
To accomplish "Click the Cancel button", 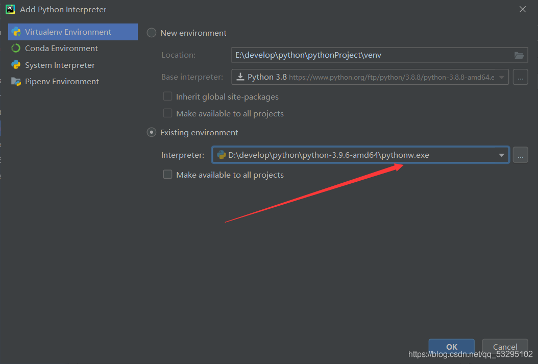I will coord(505,347).
